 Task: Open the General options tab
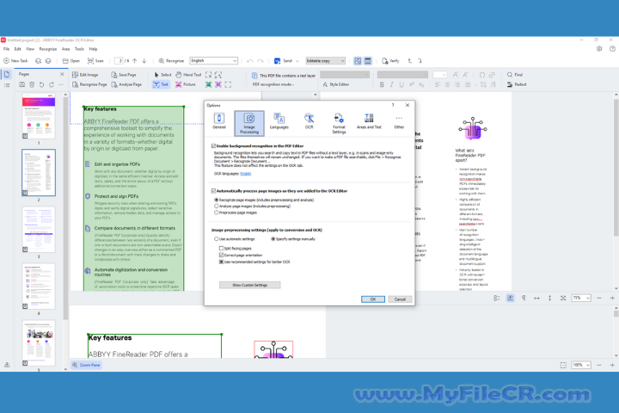tap(219, 121)
